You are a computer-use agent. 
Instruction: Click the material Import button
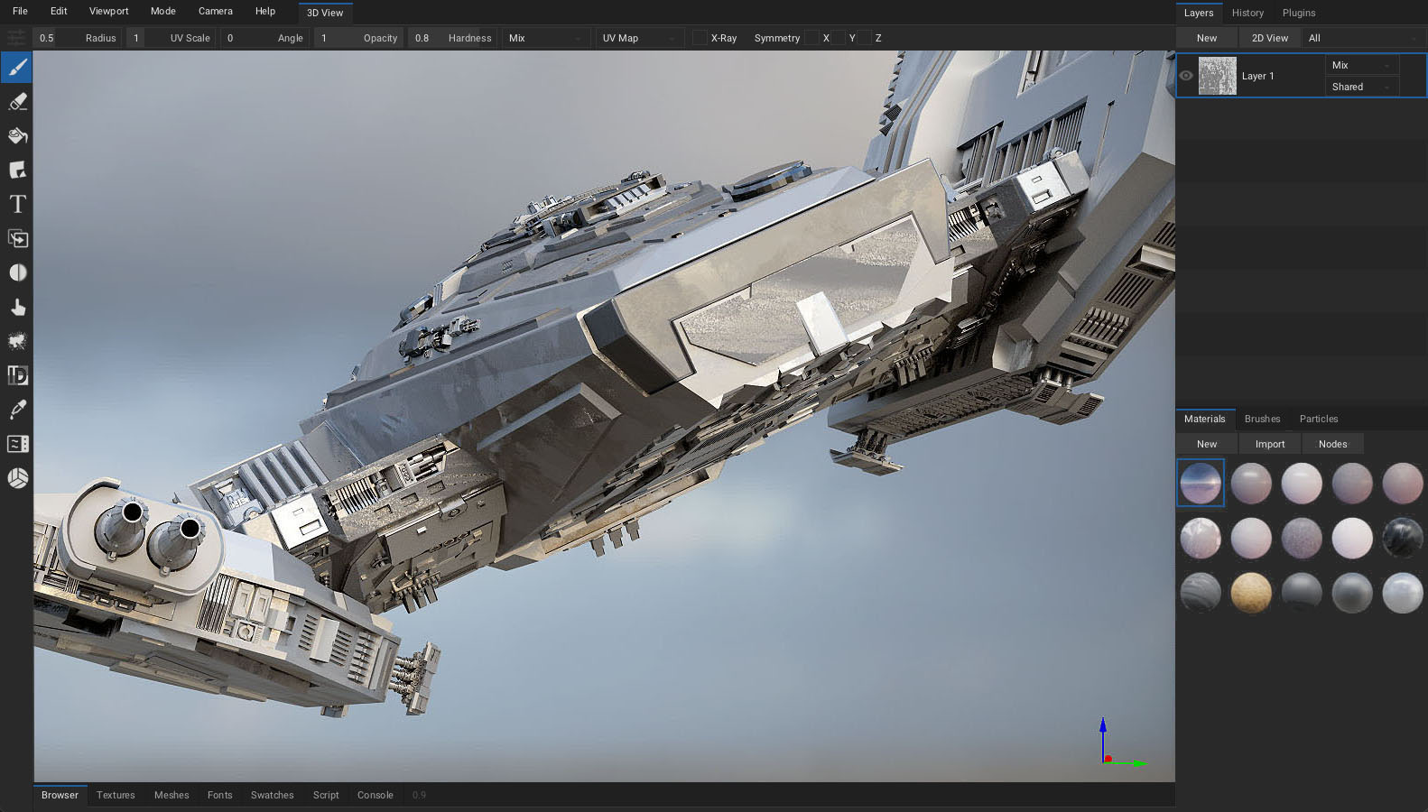point(1269,444)
